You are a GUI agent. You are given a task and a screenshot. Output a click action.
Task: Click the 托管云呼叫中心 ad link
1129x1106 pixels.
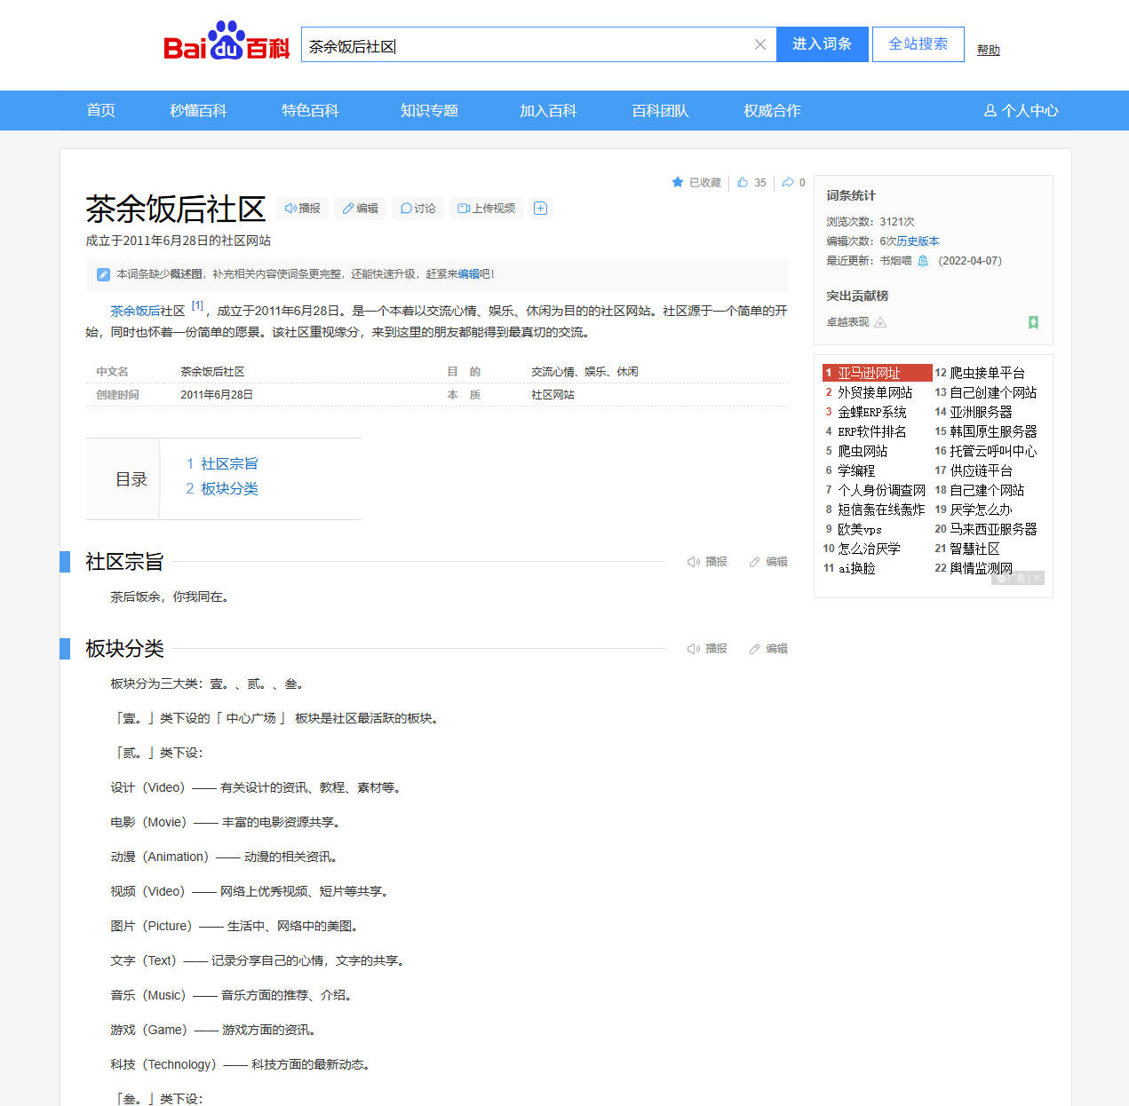tap(993, 451)
